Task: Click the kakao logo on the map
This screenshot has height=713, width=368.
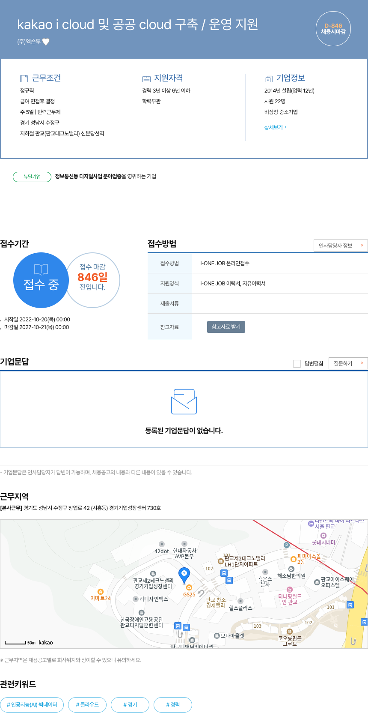Action: tap(46, 642)
